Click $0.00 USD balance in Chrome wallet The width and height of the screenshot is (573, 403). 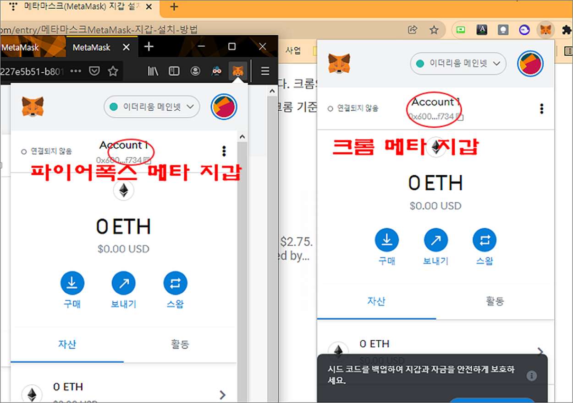(x=435, y=206)
